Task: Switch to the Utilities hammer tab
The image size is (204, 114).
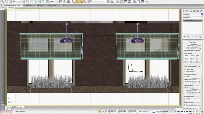Action: pyautogui.click(x=201, y=11)
